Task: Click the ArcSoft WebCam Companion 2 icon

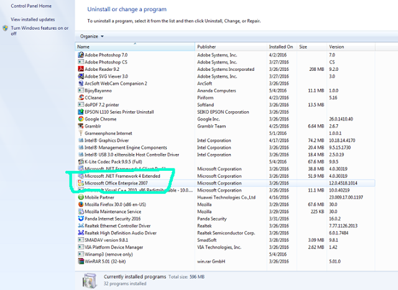Action: [81, 83]
